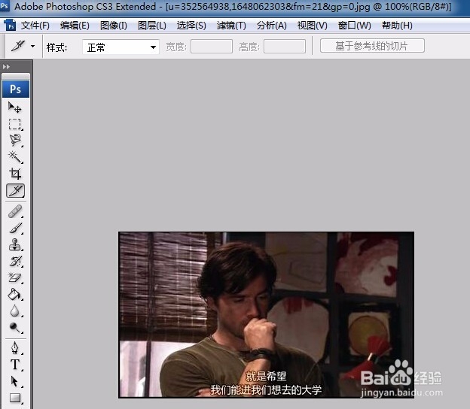
Task: Click the 基于参考线的切片 button
Action: click(x=372, y=46)
